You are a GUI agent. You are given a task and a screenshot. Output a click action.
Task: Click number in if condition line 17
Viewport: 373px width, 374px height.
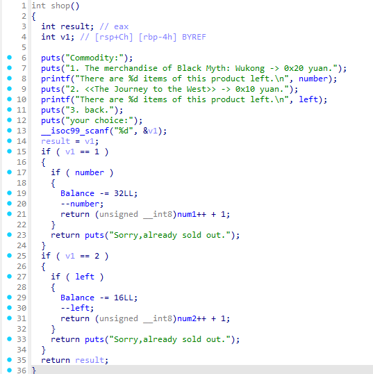pos(90,172)
